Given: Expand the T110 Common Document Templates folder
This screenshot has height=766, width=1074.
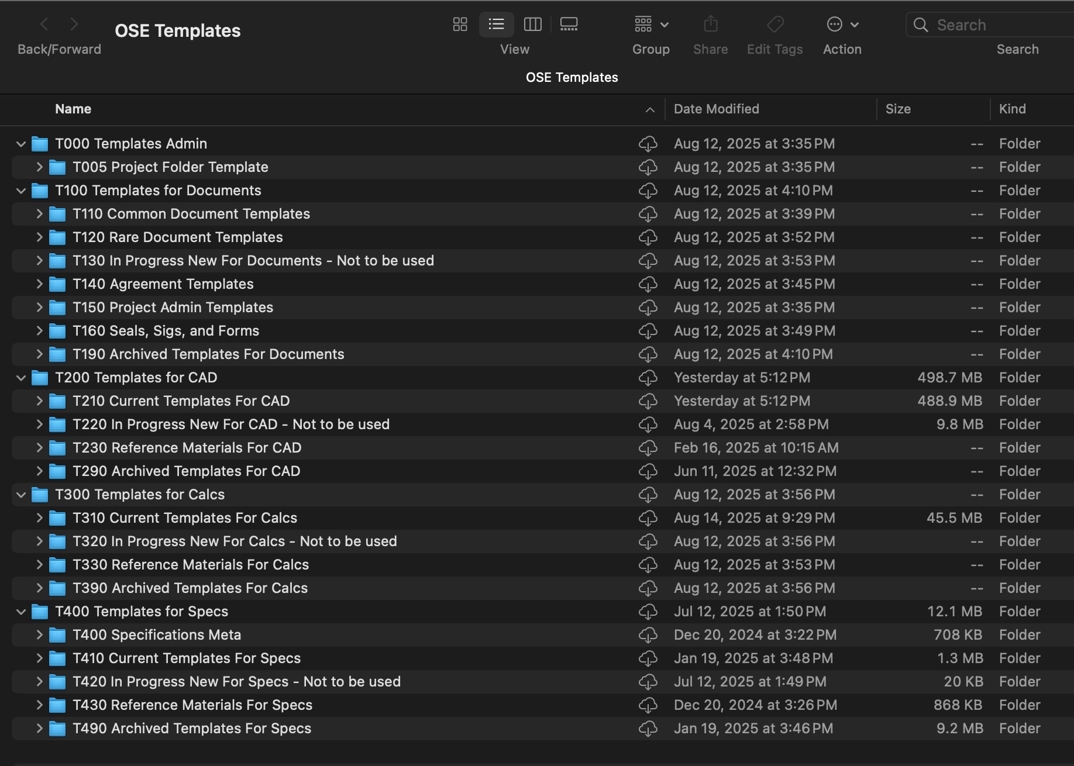Looking at the screenshot, I should click(39, 214).
